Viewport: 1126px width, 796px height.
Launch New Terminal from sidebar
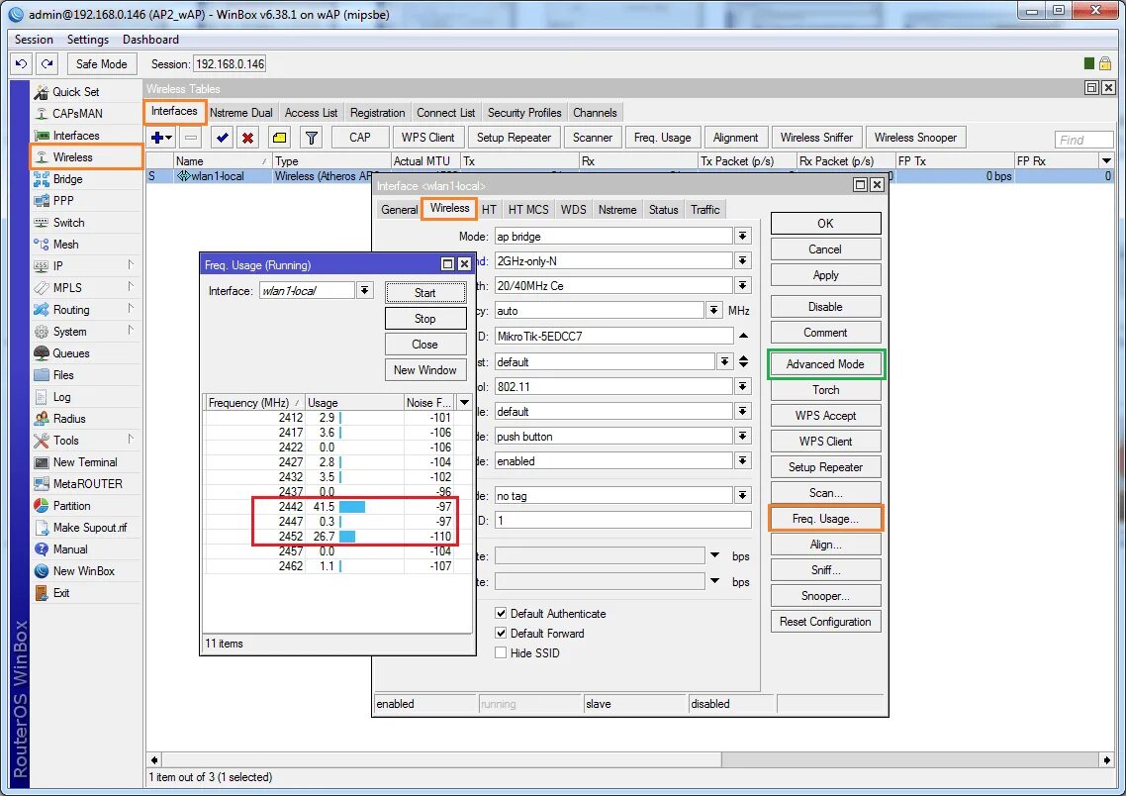pos(85,462)
